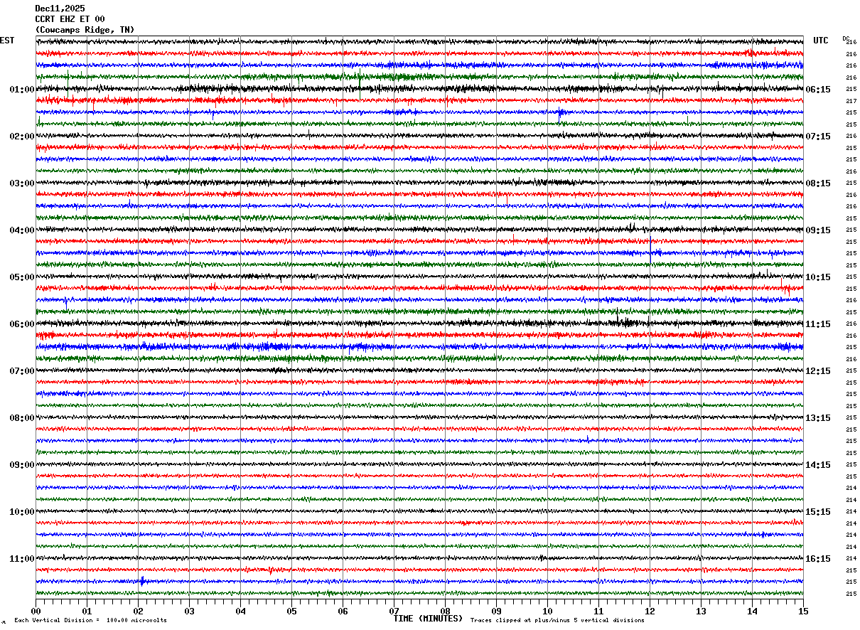Click the DC offset value 217
860x630 pixels.
coord(851,101)
